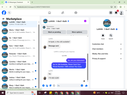Click the Mark as pending button

(x=54, y=32)
